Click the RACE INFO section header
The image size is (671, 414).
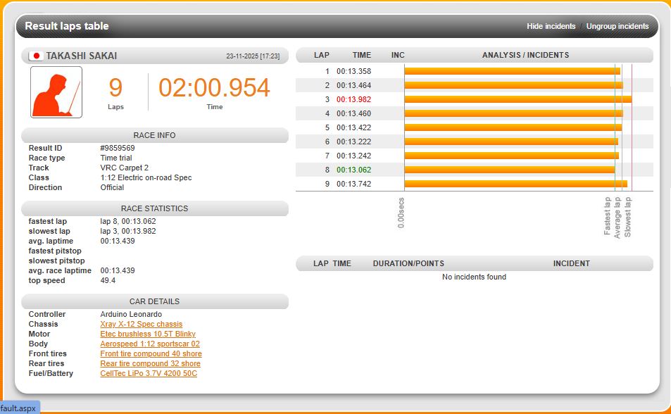click(x=154, y=135)
